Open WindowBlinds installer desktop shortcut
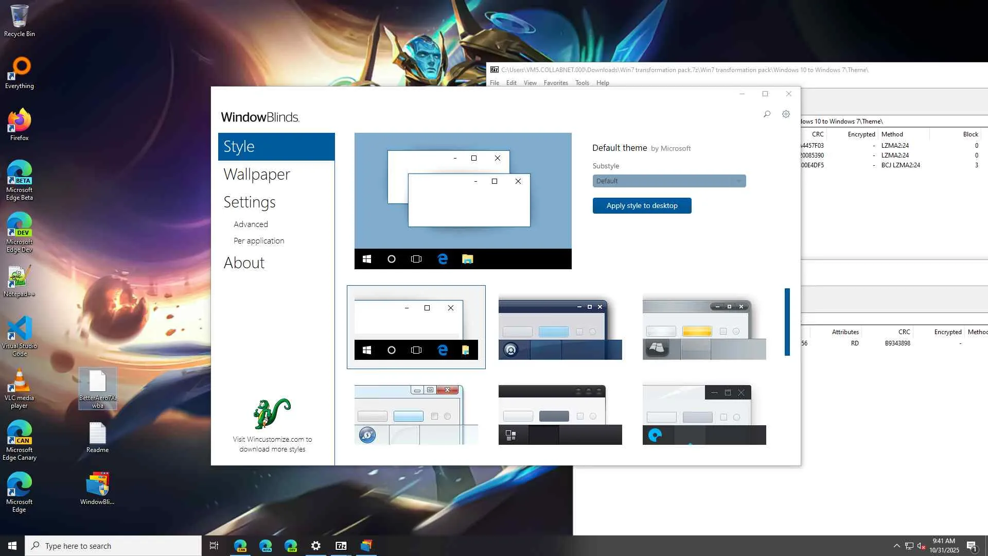988x556 pixels. [x=97, y=488]
